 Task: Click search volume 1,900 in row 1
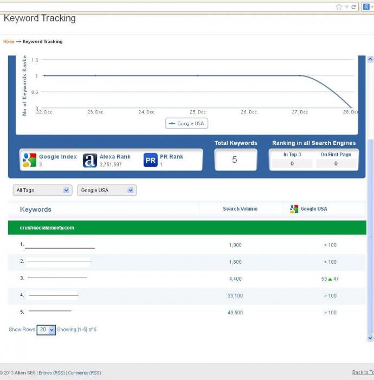[x=235, y=245]
